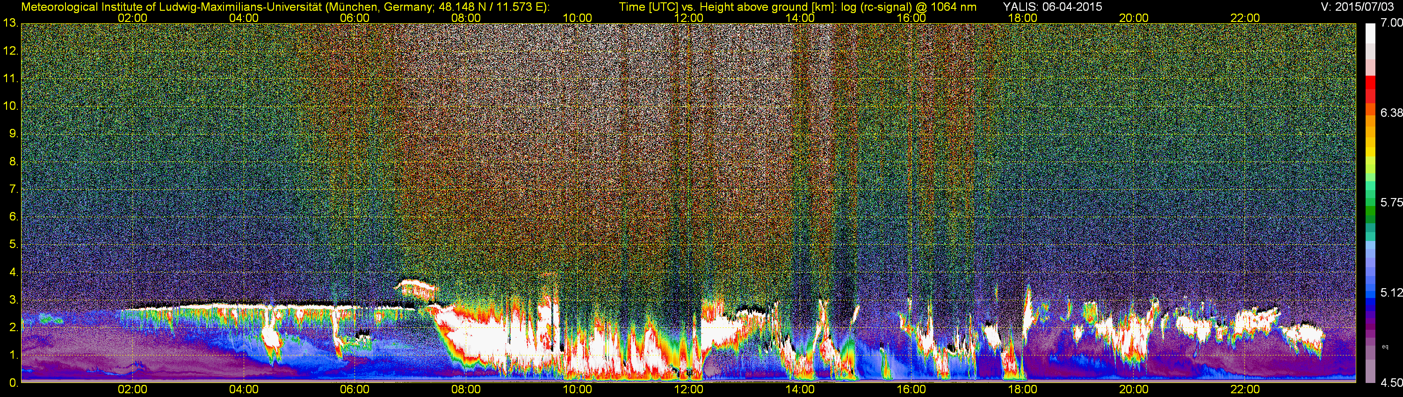
Task: Click the 0 km height axis label
Action: (x=13, y=383)
